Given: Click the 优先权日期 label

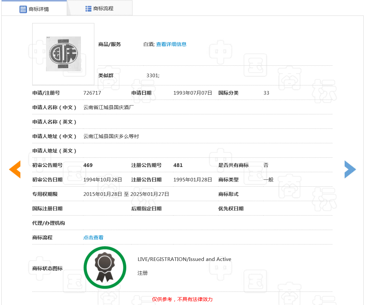Looking at the screenshot, I should pyautogui.click(x=231, y=209).
